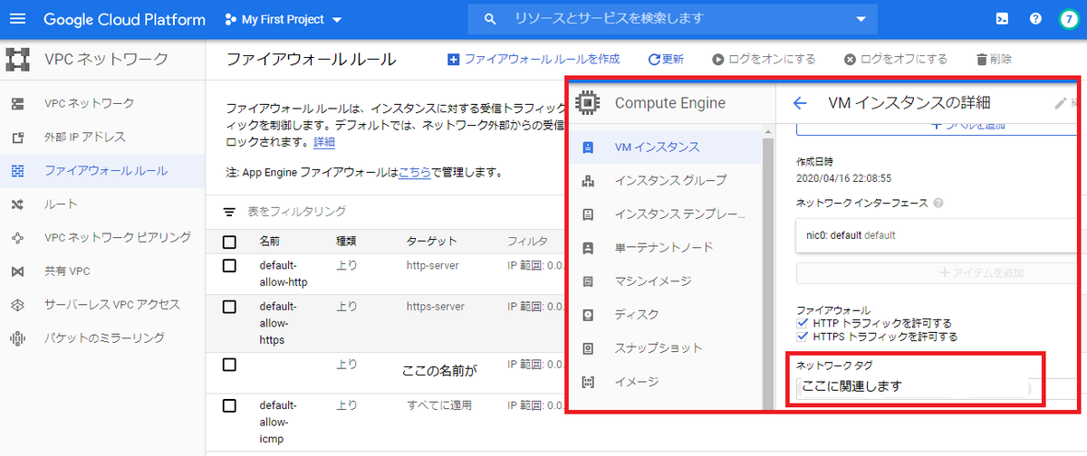Click the 更新 refresh button
Viewport: 1087px width, 456px height.
point(666,59)
